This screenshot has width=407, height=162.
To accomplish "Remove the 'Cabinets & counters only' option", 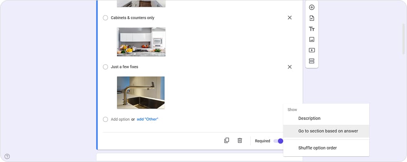I will (290, 17).
